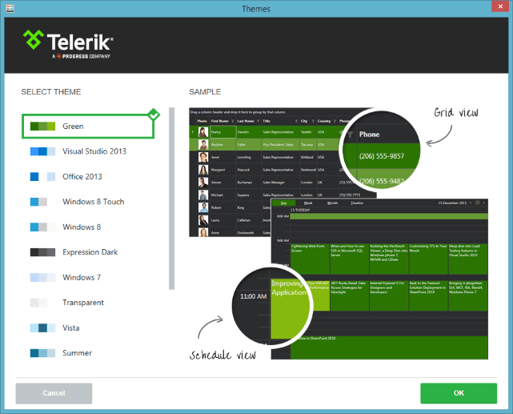Select the Green theme swatch
Image resolution: width=513 pixels, height=414 pixels.
42,126
